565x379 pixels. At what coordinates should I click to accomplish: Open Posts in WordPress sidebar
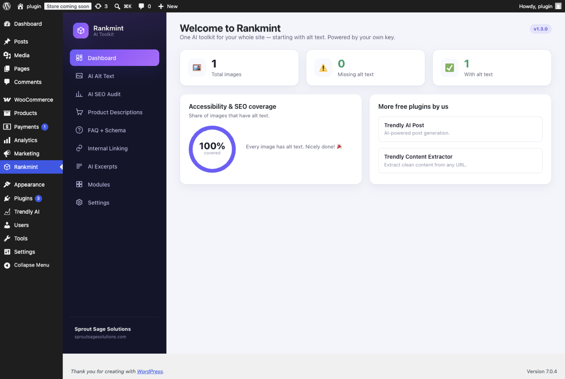[31, 42]
